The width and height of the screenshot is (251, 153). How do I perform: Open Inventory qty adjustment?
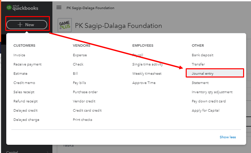(x=212, y=92)
